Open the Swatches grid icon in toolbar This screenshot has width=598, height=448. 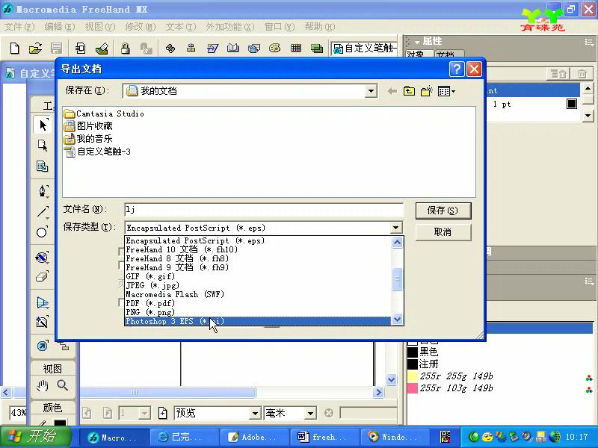295,49
